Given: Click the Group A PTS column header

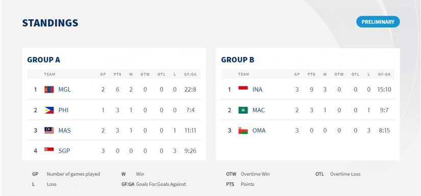Looking at the screenshot, I should tap(117, 74).
